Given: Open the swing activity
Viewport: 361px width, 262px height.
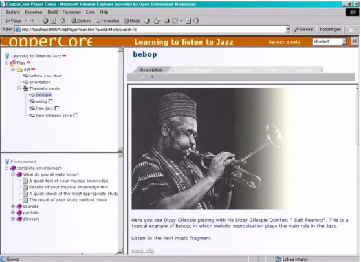Looking at the screenshot, I should point(41,101).
